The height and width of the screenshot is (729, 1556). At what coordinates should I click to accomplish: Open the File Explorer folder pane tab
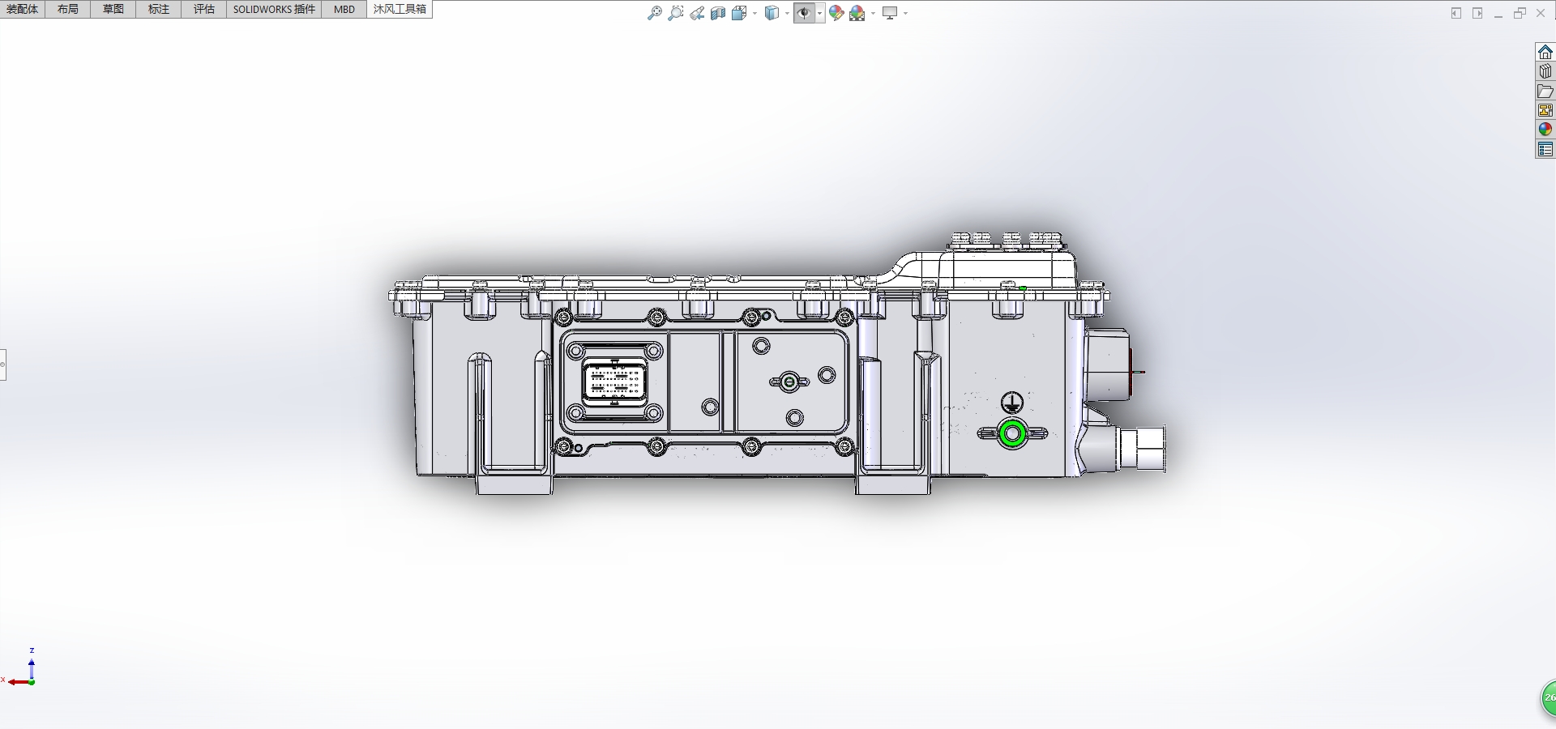(1545, 91)
